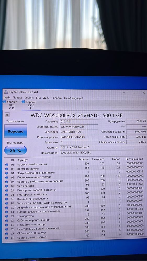Select the Частота ошибок позиционирования row
This screenshot has width=147, height=261.
coord(74,181)
